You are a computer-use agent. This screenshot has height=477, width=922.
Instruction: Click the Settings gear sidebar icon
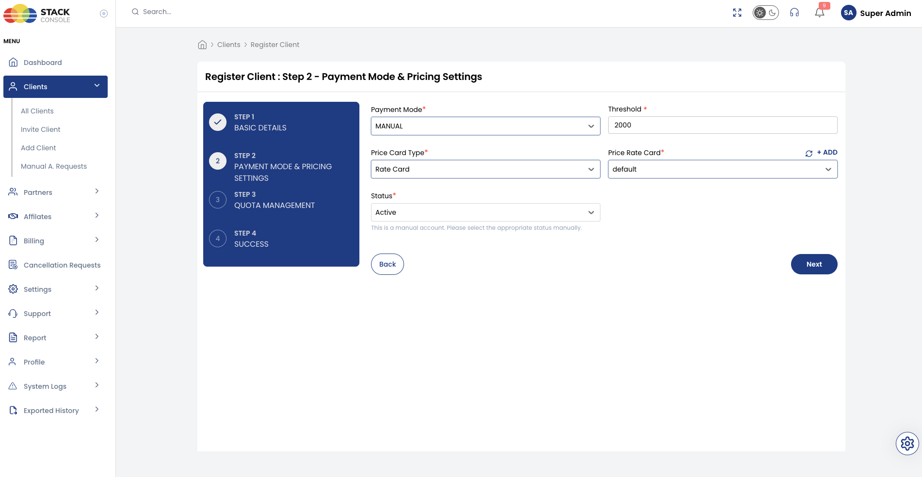[13, 289]
